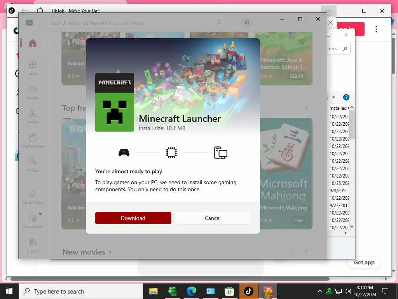The image size is (398, 299).
Task: Open What's New in Store sidebar
Action: point(33,197)
